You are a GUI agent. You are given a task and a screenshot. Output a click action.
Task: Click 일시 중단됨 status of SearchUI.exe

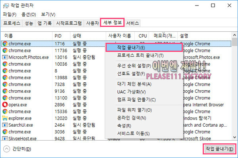[84, 125]
